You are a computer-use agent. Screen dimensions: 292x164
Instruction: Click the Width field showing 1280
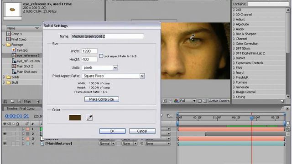click(89, 51)
